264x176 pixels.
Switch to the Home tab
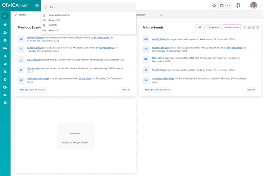coord(22,15)
